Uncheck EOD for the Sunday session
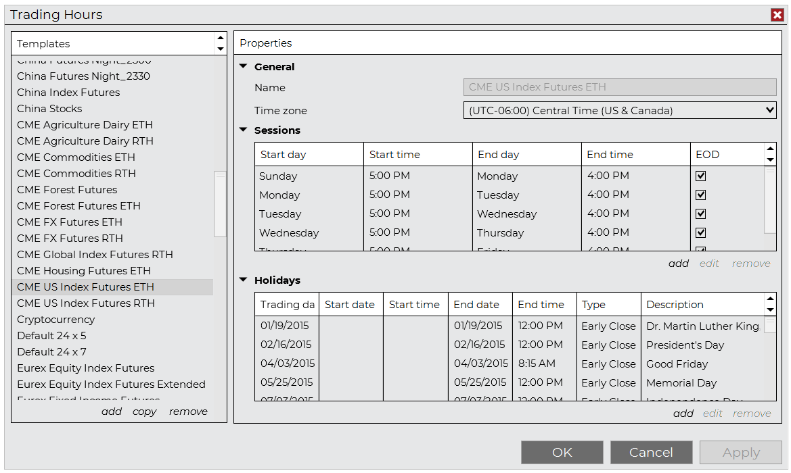791x473 pixels. tap(701, 176)
